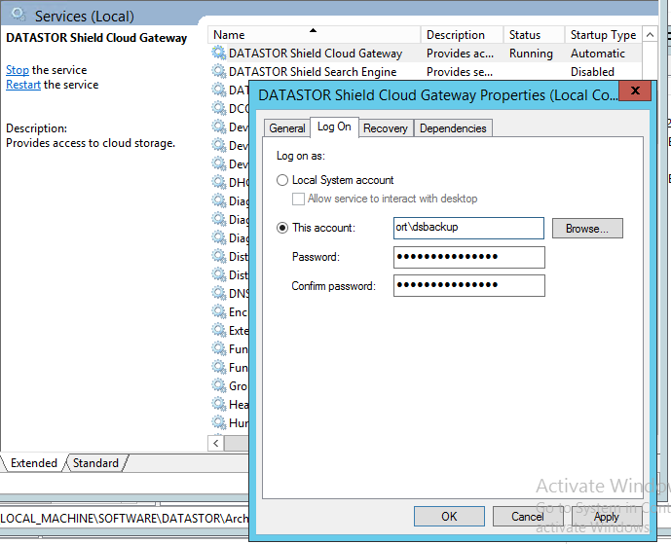Switch to the General tab
The width and height of the screenshot is (671, 544).
(x=286, y=128)
